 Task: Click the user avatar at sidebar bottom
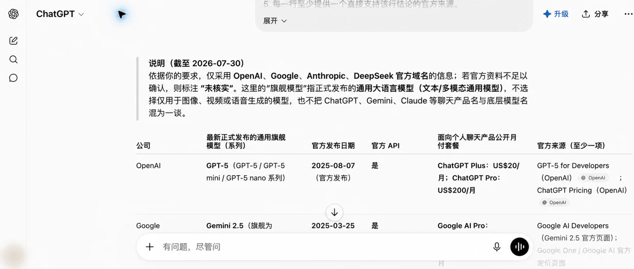pos(14,256)
